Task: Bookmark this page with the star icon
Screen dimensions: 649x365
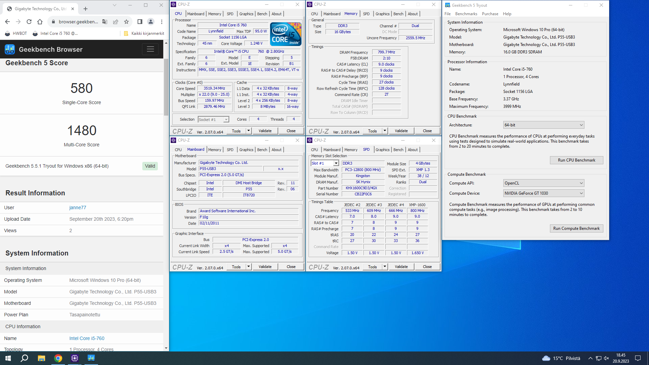Action: pos(126,22)
